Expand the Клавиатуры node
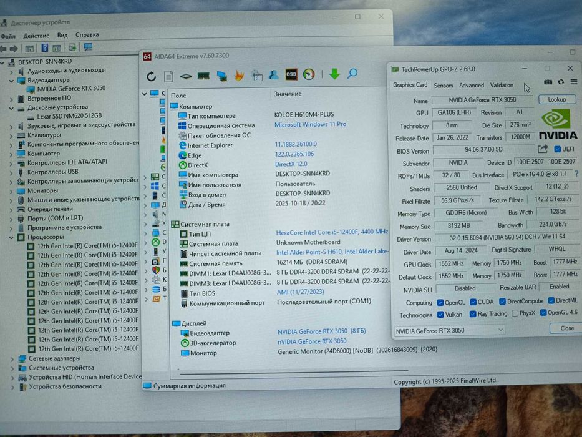The image size is (582, 437). point(11,135)
